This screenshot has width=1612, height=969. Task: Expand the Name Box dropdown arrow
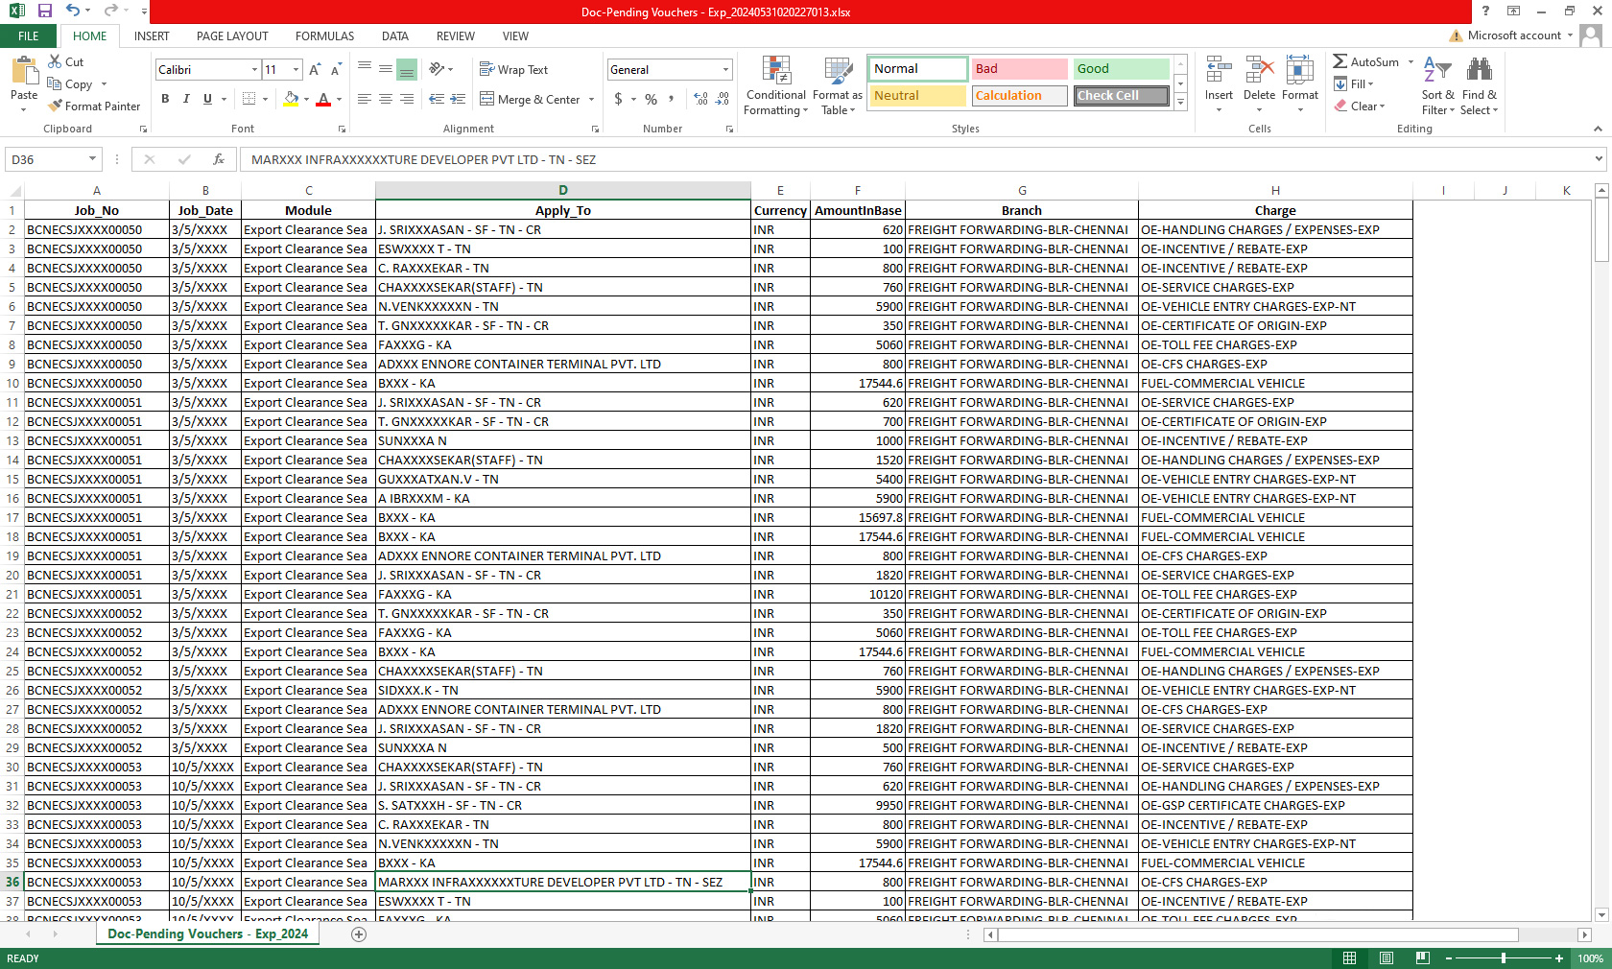(92, 159)
